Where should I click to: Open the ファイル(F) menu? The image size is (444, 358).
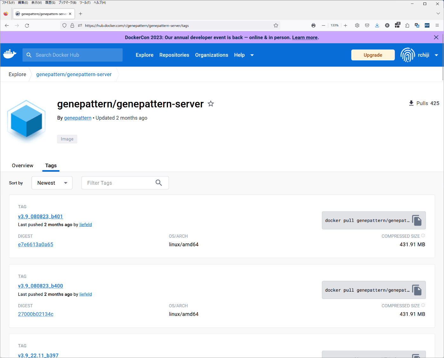click(8, 3)
